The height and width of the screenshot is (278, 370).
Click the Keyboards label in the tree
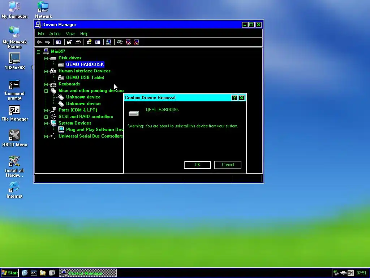[69, 84]
